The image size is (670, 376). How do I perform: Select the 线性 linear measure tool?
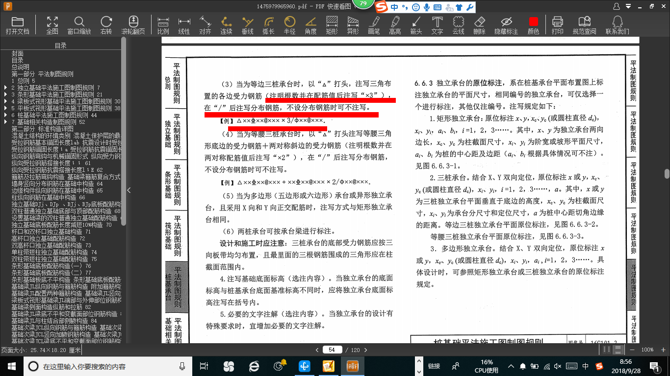184,25
